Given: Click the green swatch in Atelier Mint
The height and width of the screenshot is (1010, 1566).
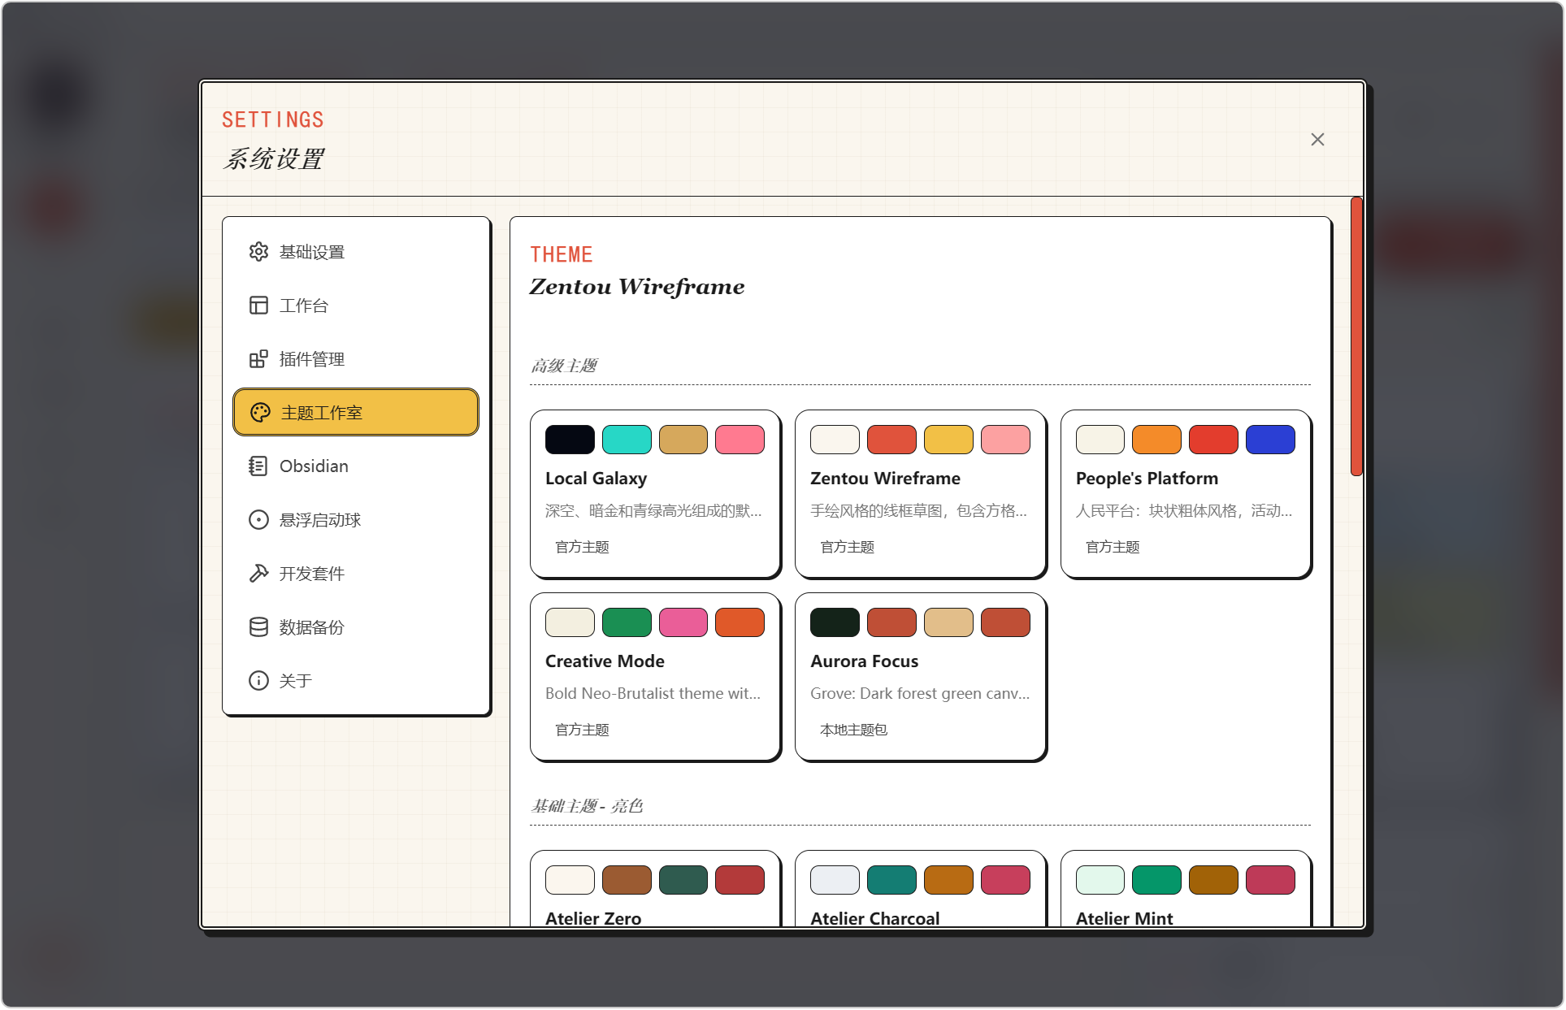Looking at the screenshot, I should 1156,880.
